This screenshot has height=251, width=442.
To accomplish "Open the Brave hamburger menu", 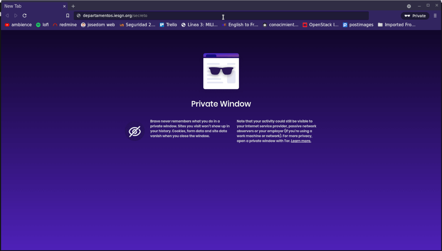I will click(435, 16).
